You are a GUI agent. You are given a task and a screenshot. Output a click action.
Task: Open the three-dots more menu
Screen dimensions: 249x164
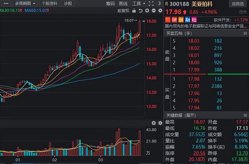pos(6,3)
